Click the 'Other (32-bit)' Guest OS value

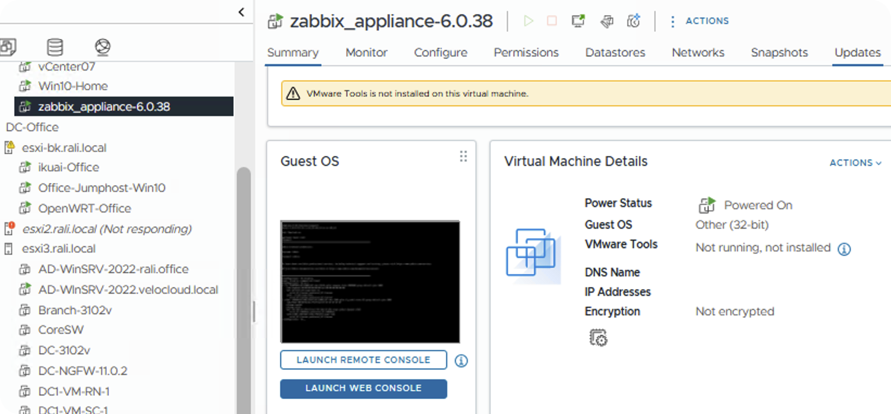[732, 225]
